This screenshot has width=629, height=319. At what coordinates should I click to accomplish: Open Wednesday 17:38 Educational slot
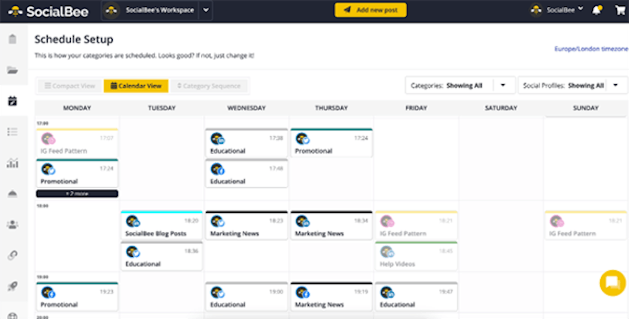tap(246, 143)
